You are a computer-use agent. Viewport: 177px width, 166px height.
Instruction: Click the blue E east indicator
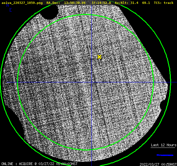point(11,10)
